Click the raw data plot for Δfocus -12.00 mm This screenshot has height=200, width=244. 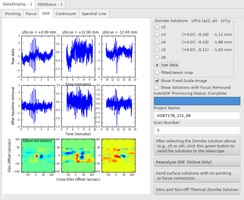(x=118, y=56)
